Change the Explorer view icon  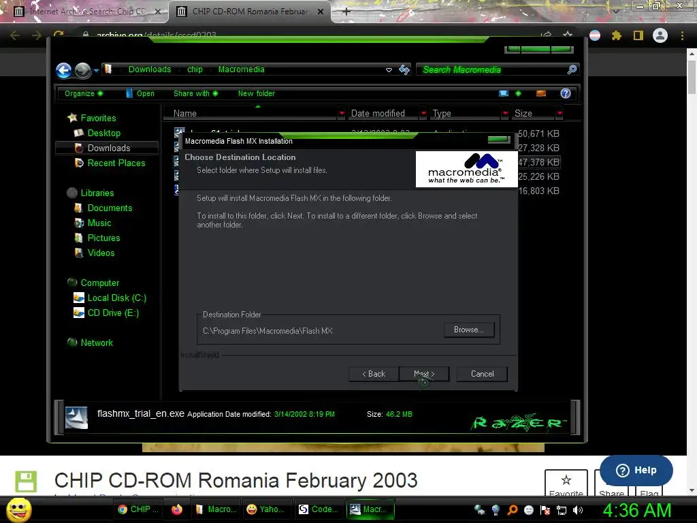(504, 93)
